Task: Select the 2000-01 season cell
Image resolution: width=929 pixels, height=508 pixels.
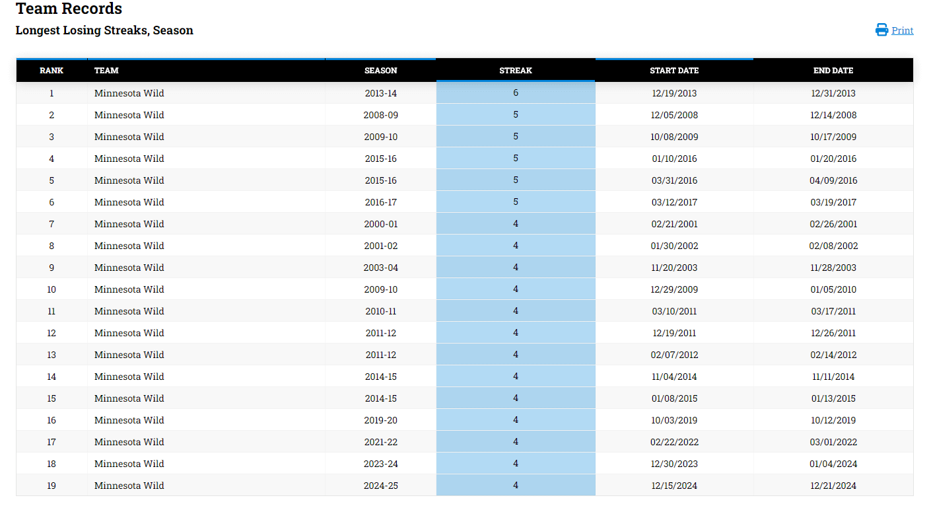Action: [380, 224]
